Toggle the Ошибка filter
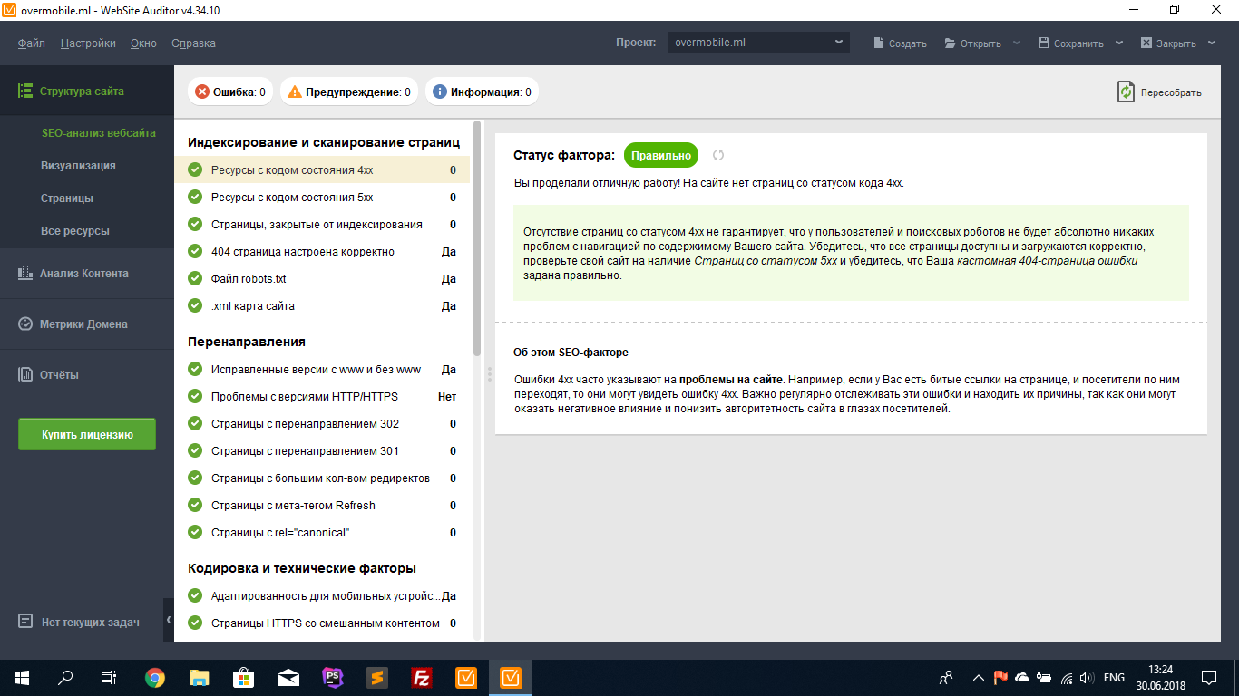 coord(229,92)
